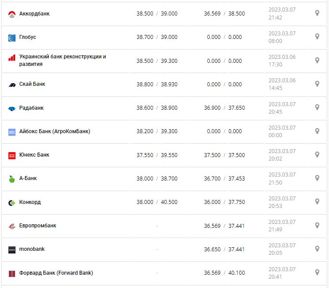Click the map pin for Аккордбанк
Image resolution: width=329 pixels, height=288 pixels.
coord(317,13)
